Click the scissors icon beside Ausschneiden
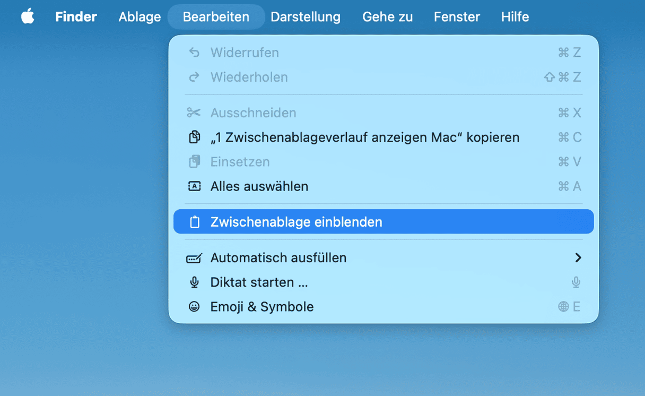 click(x=194, y=113)
